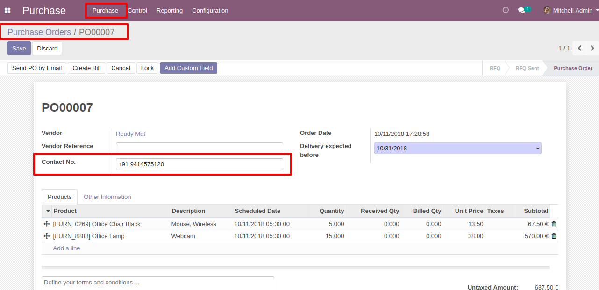Click the quantity 5.000 cell
This screenshot has width=599, height=290.
point(328,224)
